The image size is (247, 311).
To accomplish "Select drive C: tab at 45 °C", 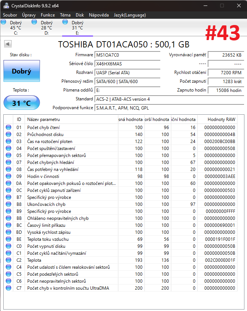I will pos(16,28).
